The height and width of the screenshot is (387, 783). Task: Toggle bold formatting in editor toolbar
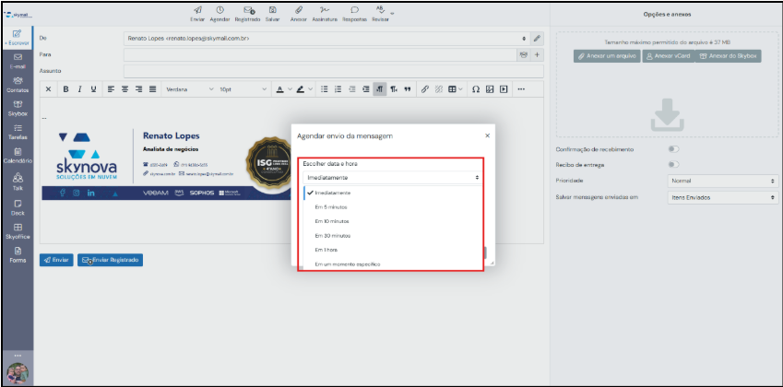[x=65, y=89]
